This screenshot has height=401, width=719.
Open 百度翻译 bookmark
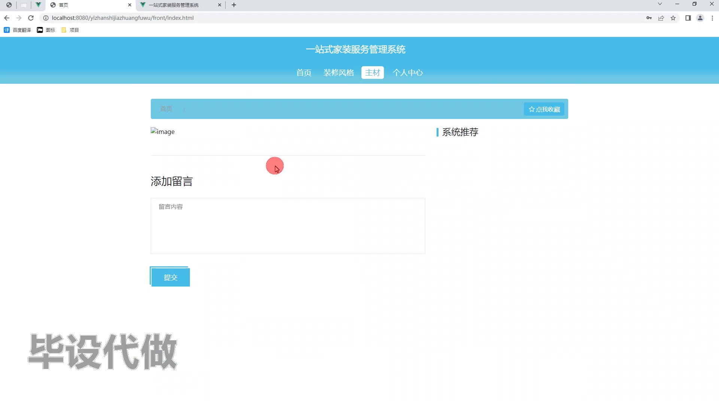pos(17,30)
